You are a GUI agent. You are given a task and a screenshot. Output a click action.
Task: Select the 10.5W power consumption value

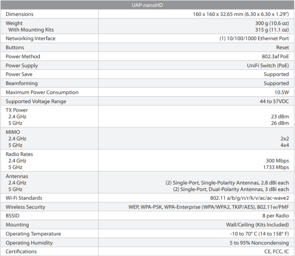pos(281,92)
